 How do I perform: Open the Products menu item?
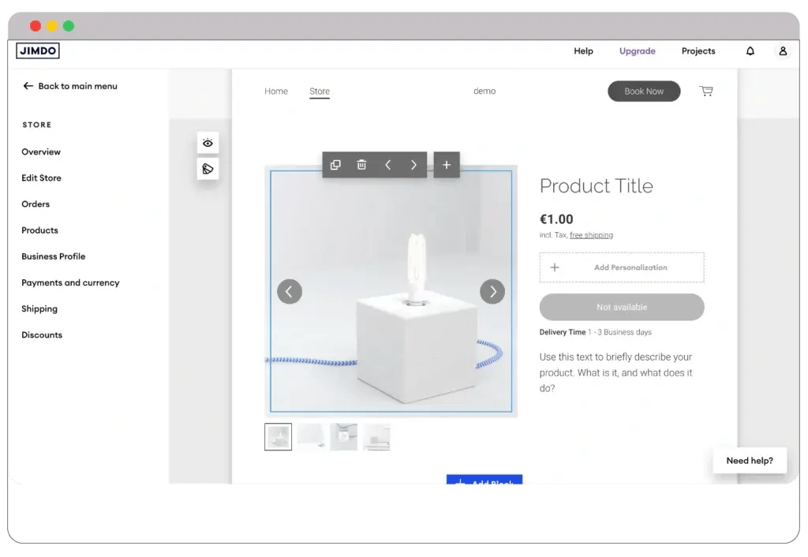39,230
